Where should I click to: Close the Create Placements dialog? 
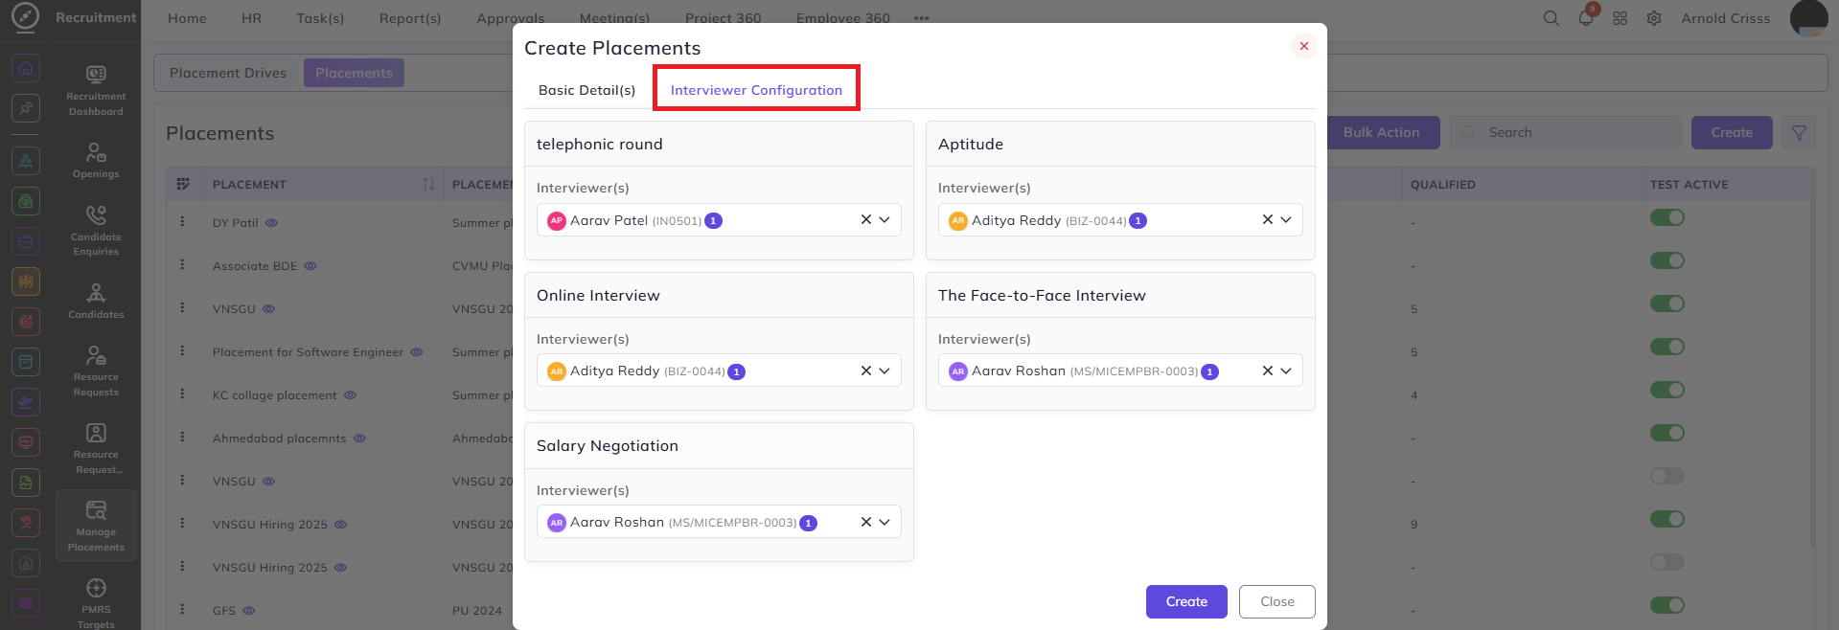[x=1303, y=46]
